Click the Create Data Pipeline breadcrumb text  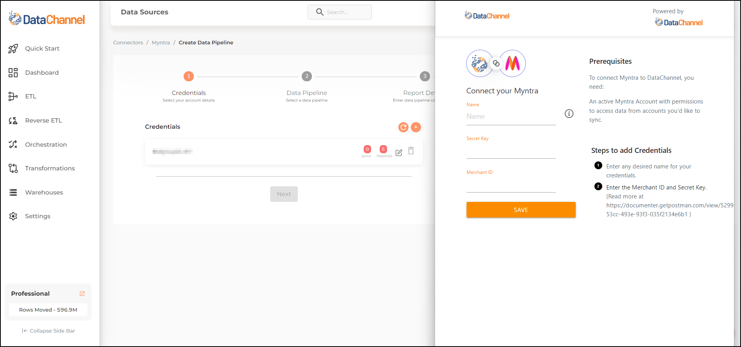[x=206, y=43]
